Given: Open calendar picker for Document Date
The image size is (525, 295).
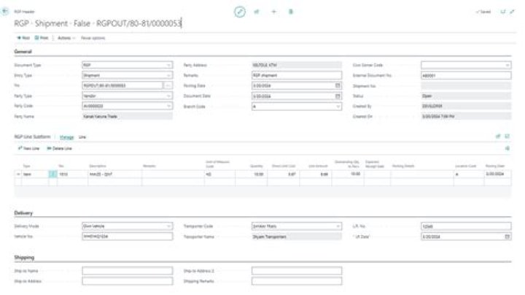Looking at the screenshot, I should 338,96.
